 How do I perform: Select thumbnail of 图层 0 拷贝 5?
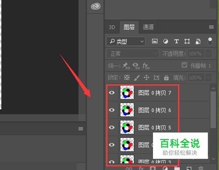(127, 127)
